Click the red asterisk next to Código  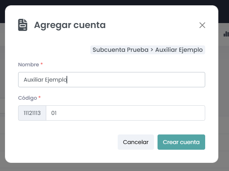coord(39,98)
